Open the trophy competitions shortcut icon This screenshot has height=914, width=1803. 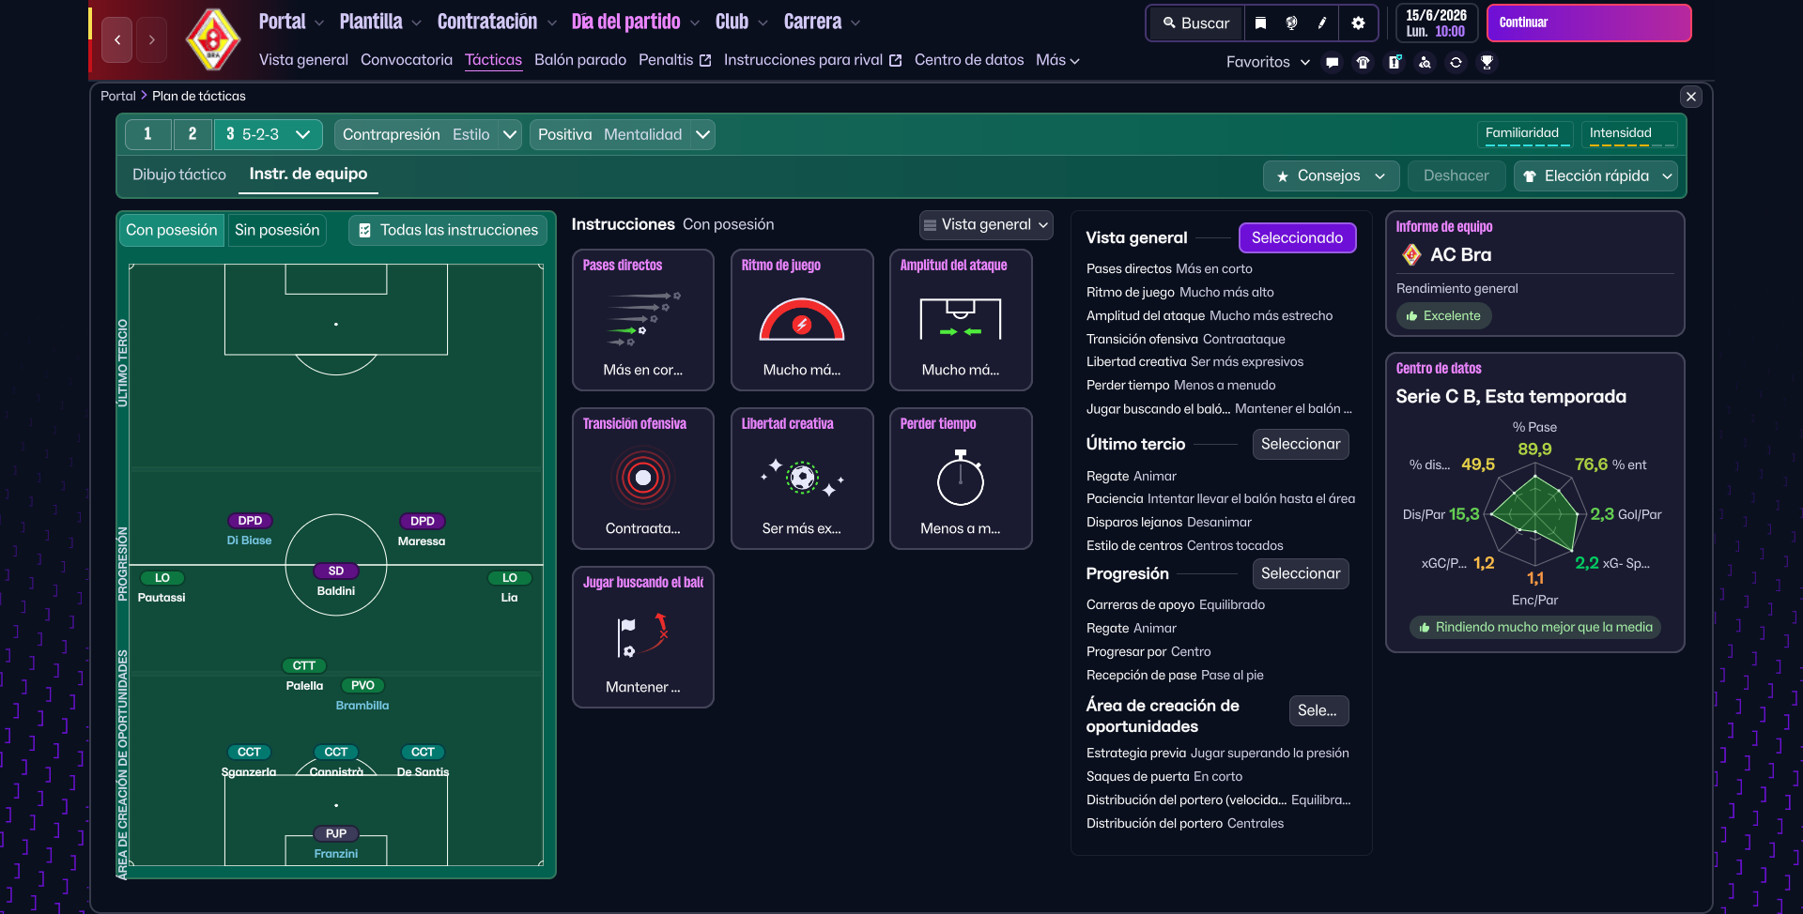1487,62
